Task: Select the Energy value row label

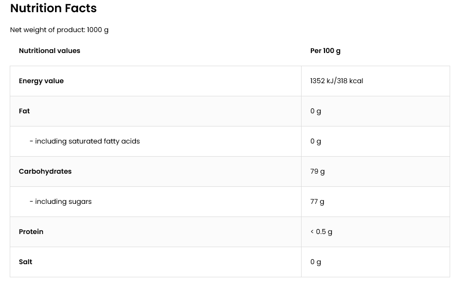Action: 41,81
